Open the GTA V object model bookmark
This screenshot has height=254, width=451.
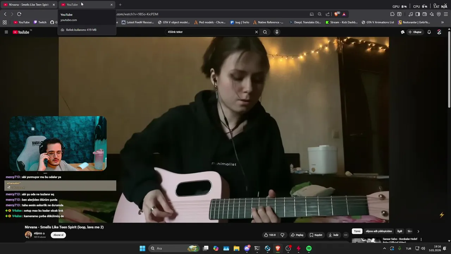pyautogui.click(x=174, y=22)
